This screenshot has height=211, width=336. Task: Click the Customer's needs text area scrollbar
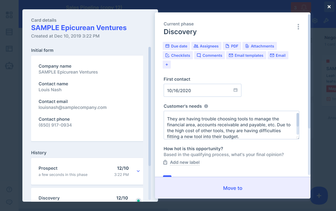pyautogui.click(x=298, y=120)
